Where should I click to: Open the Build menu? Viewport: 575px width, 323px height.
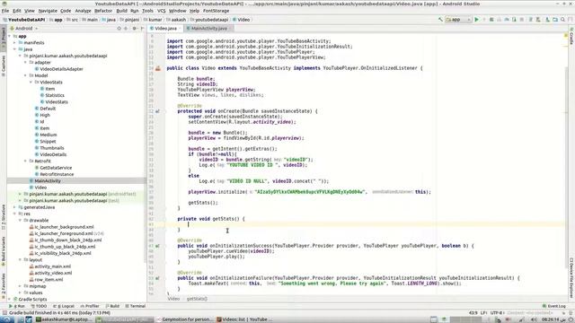click(121, 11)
